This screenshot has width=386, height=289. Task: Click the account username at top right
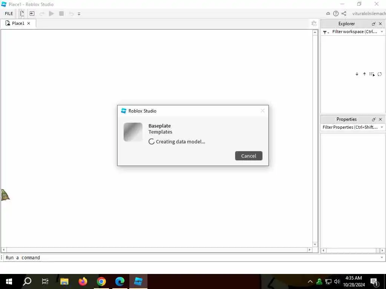tap(369, 14)
